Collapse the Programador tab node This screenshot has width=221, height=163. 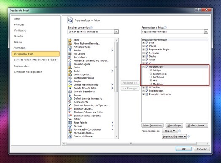click(x=143, y=67)
